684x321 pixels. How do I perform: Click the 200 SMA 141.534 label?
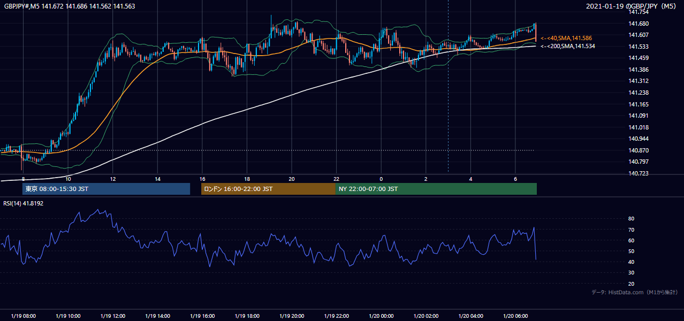click(x=568, y=47)
